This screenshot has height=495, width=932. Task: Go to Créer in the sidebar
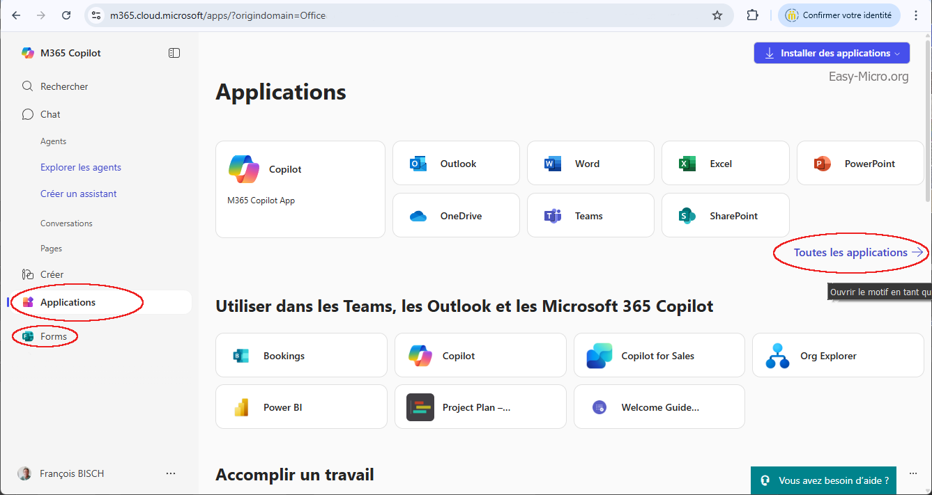(52, 274)
